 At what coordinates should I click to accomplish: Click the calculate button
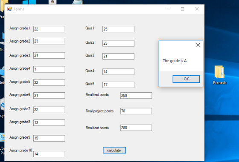pos(114,150)
